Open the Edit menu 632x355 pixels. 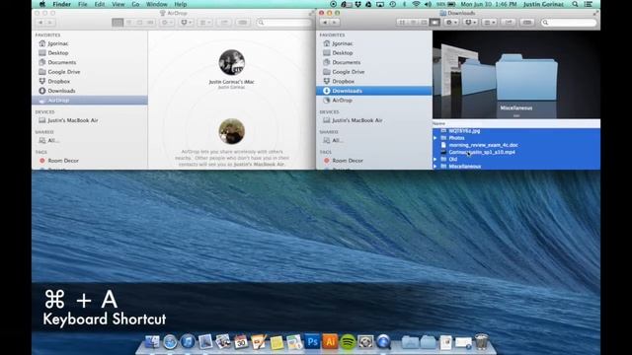tap(100, 4)
